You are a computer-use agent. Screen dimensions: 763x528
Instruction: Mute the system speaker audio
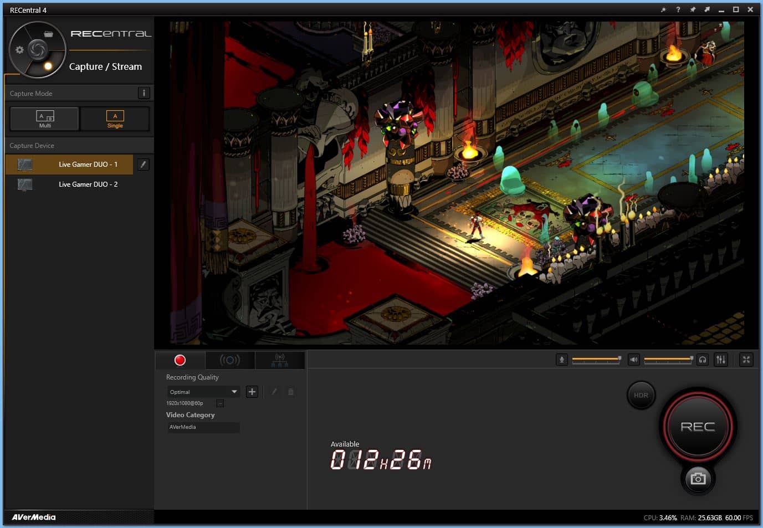coord(634,360)
